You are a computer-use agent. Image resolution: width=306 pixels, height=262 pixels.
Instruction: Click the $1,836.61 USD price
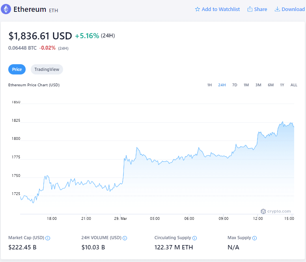pyautogui.click(x=40, y=36)
